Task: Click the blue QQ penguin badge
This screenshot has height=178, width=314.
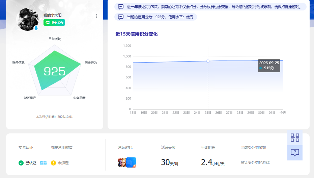Action: point(36,28)
